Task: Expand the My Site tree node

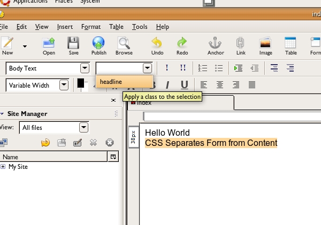Action: click(x=3, y=167)
